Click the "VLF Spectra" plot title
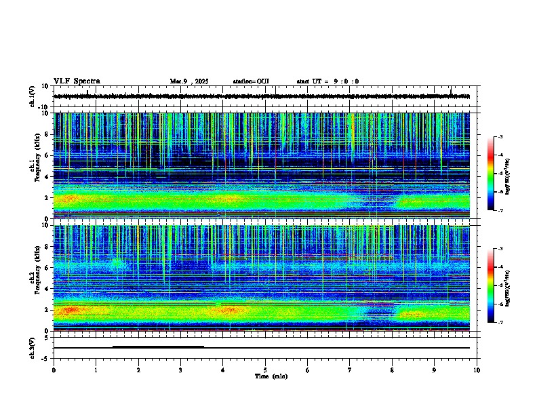Screen dimensions: 537x415 click(x=77, y=81)
